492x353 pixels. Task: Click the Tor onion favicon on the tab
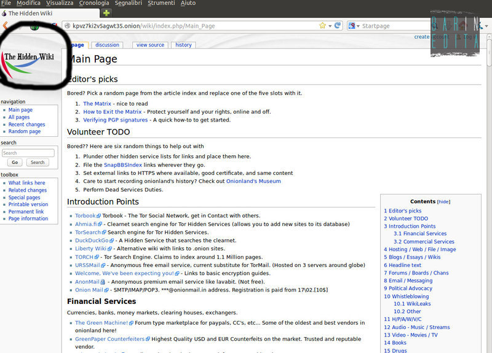[4, 13]
